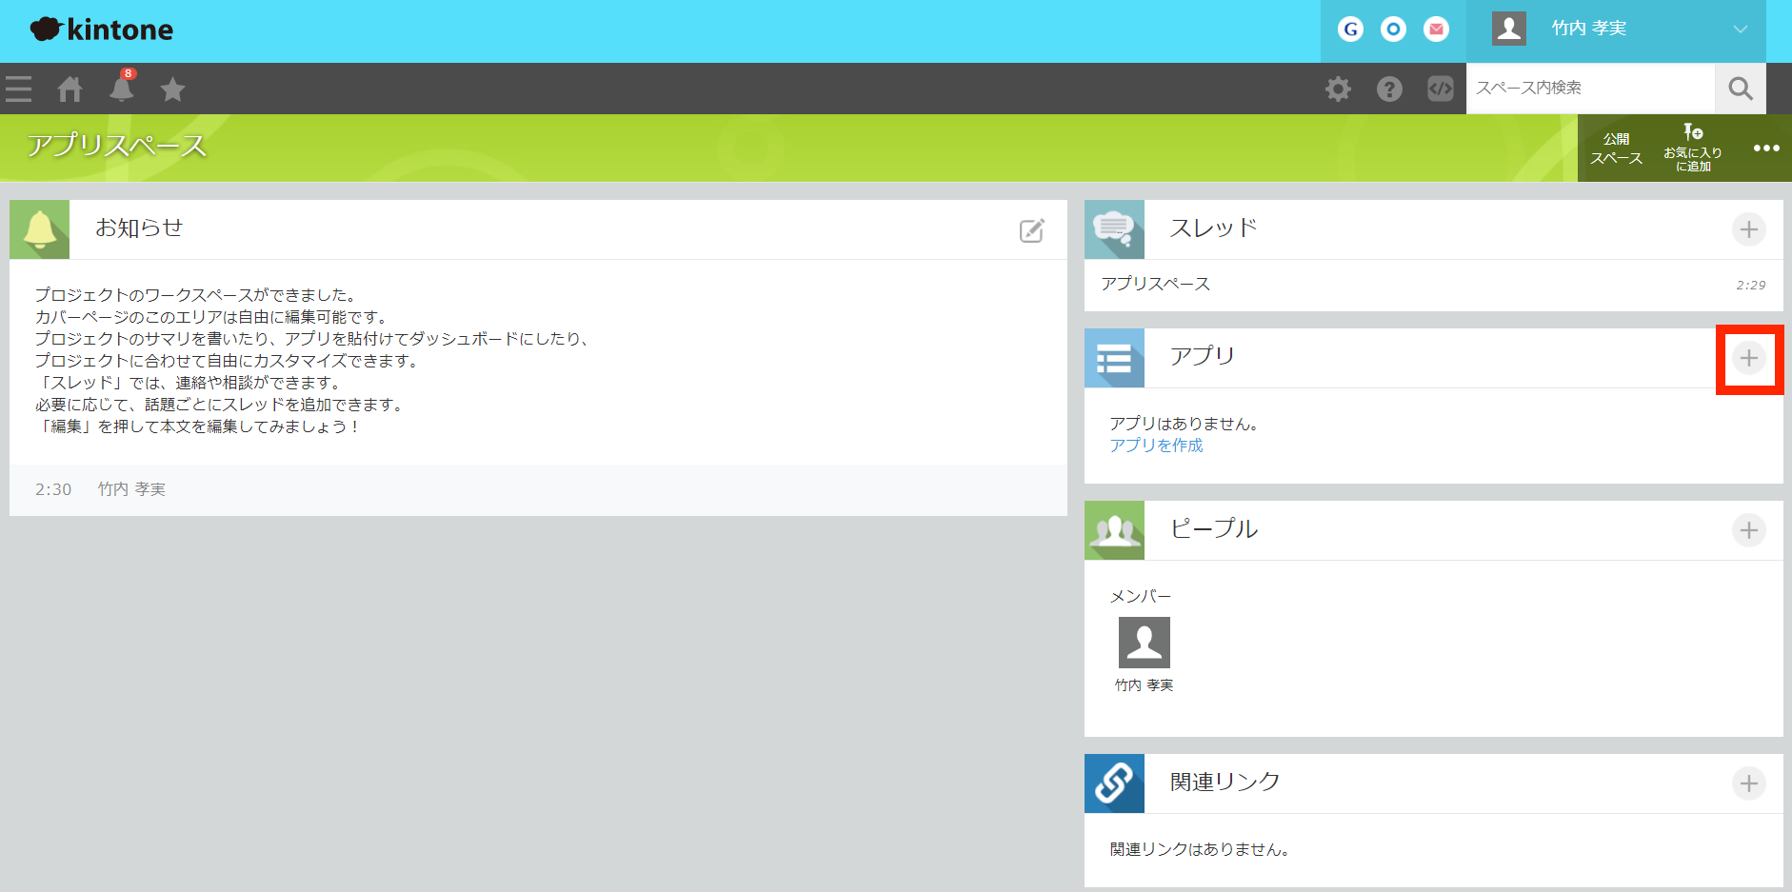The width and height of the screenshot is (1792, 892).
Task: Open favorites via the star icon
Action: [x=172, y=89]
